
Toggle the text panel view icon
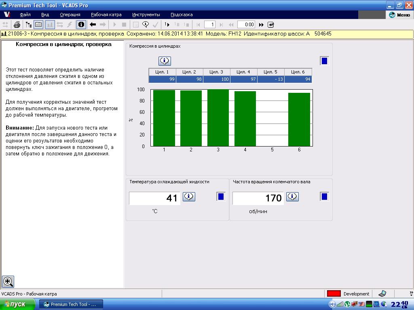coord(38,25)
